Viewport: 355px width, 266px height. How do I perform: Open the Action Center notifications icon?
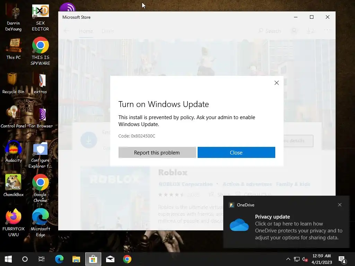pos(342,260)
